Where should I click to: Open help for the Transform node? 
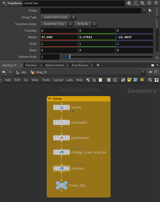tap(156, 3)
